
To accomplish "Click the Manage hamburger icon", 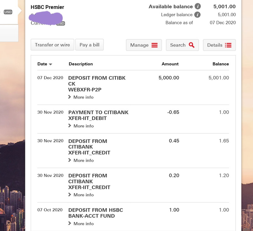I will (155, 45).
